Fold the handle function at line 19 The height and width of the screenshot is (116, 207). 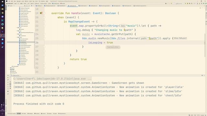44,13
